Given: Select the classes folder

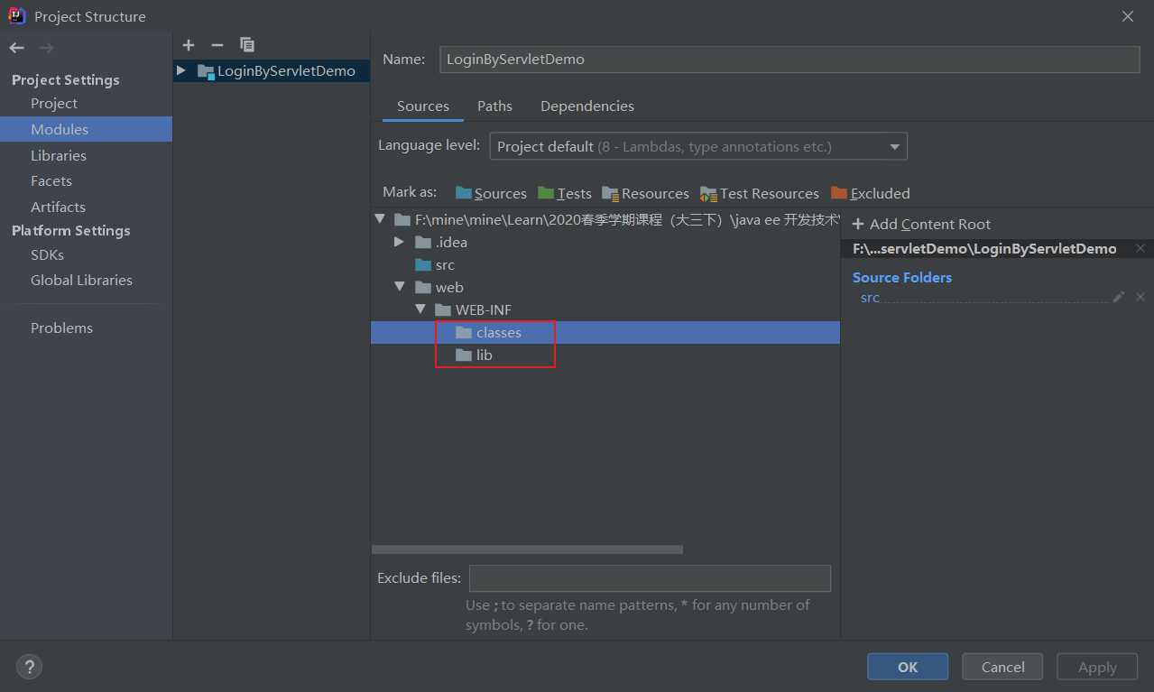Looking at the screenshot, I should 605,332.
